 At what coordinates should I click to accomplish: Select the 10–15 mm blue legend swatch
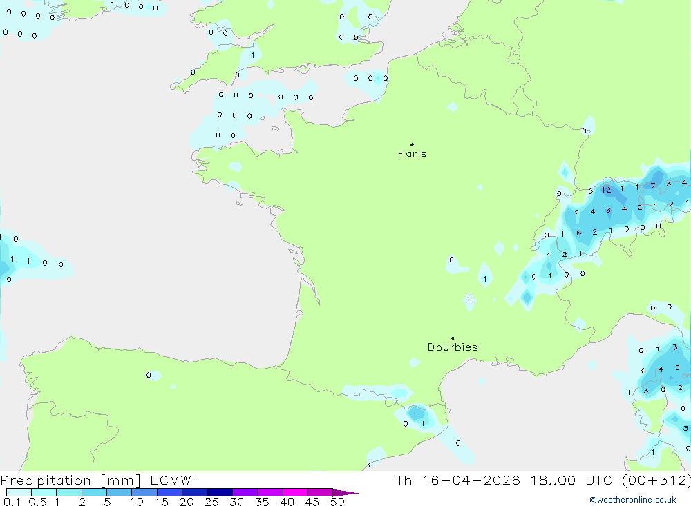(144, 492)
